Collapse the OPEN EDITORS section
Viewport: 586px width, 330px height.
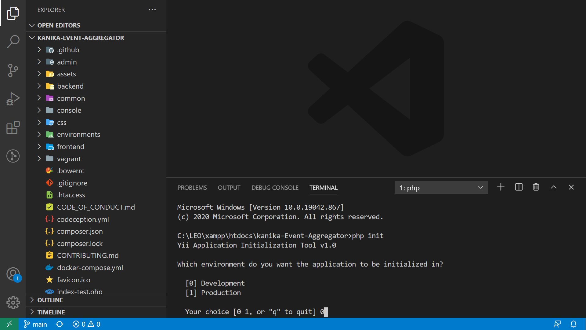96,25
